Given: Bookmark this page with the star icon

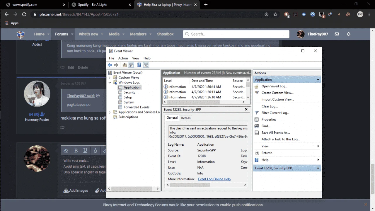Looking at the screenshot, I should pyautogui.click(x=275, y=14).
